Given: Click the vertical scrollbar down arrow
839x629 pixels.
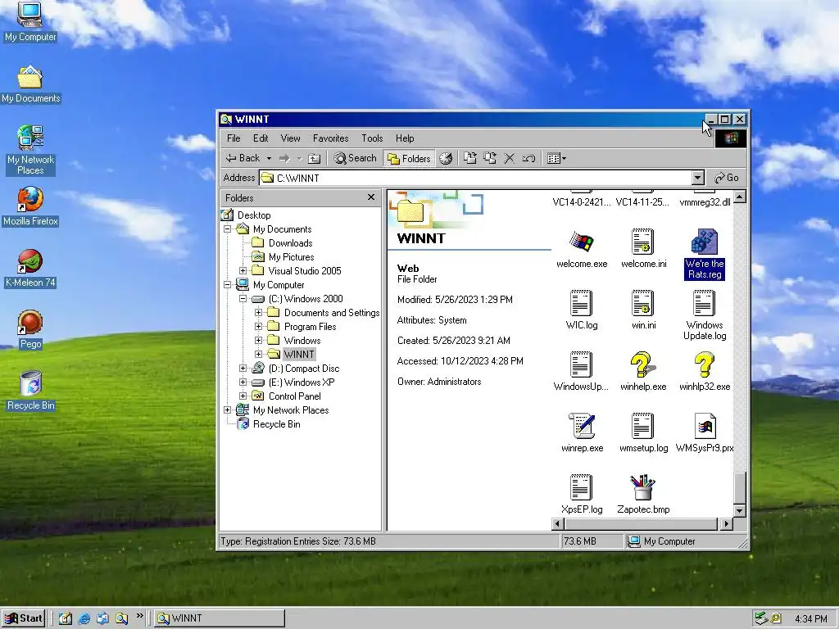Looking at the screenshot, I should point(740,511).
